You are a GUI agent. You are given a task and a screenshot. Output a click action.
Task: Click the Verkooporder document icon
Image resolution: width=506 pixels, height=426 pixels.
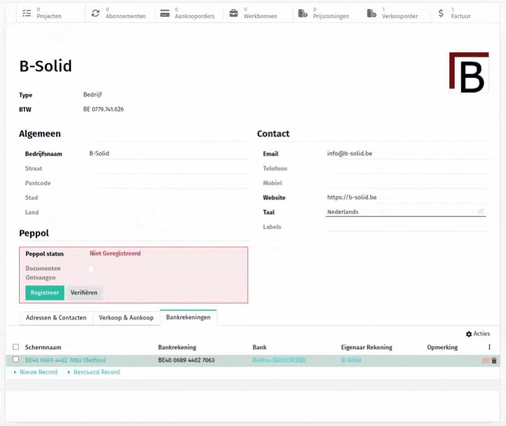coord(372,13)
